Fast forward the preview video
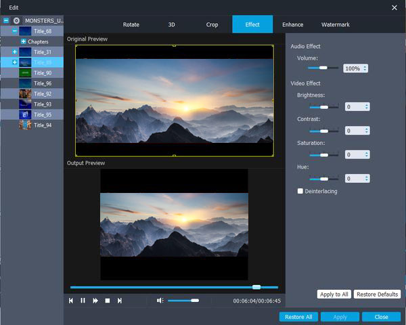Image resolution: width=406 pixels, height=325 pixels. pyautogui.click(x=95, y=301)
